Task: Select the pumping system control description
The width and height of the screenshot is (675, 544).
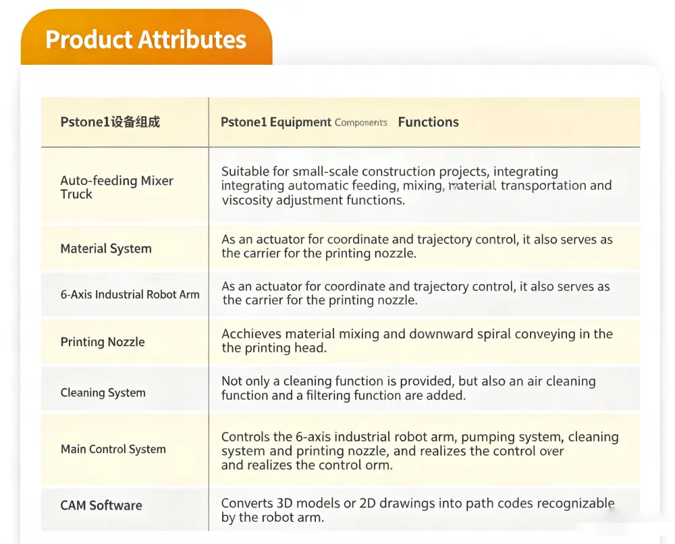Action: click(x=420, y=451)
